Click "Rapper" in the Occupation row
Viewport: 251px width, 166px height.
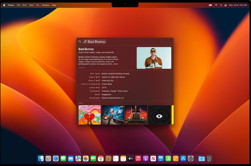[x=114, y=91]
